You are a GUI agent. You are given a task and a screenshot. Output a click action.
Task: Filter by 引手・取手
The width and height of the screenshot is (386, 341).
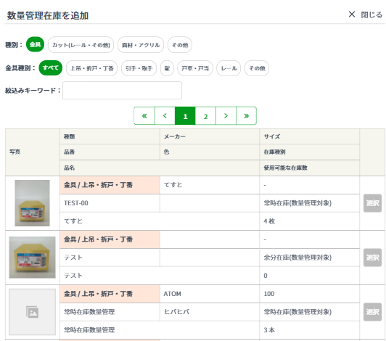[139, 68]
